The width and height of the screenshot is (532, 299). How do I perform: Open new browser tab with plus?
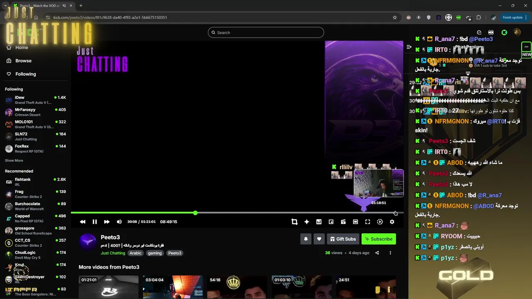(x=81, y=6)
